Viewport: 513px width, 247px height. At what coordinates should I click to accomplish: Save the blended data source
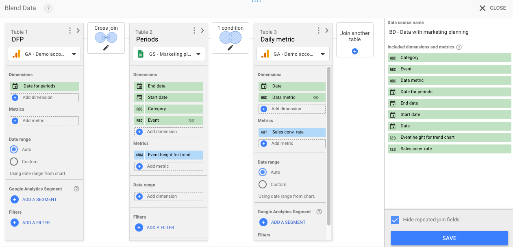pos(450,238)
